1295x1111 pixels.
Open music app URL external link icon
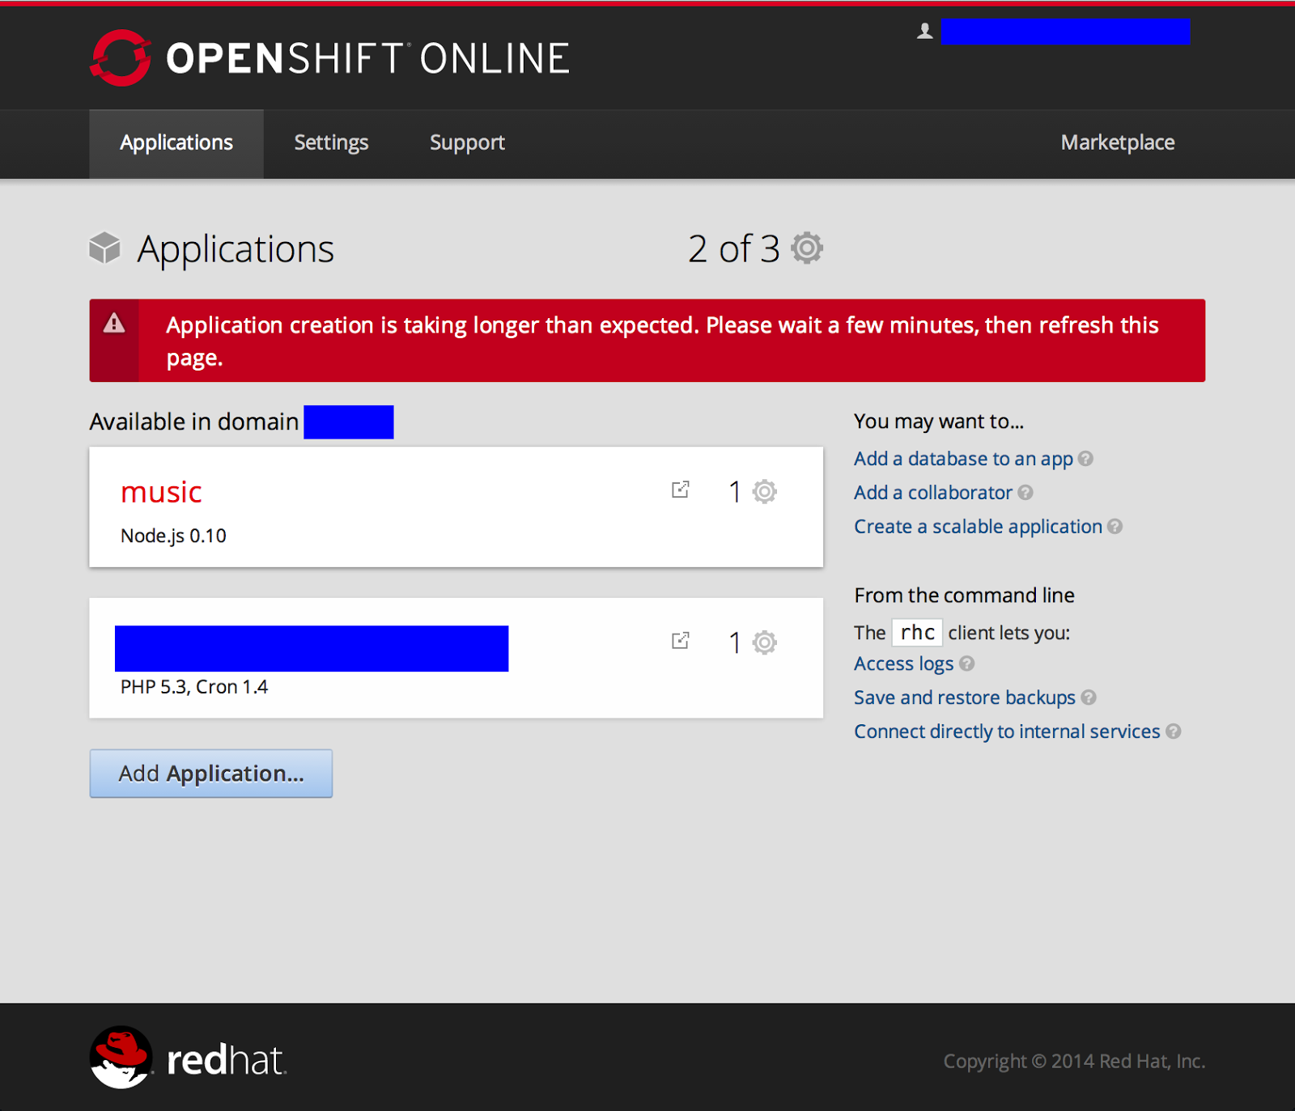(681, 490)
